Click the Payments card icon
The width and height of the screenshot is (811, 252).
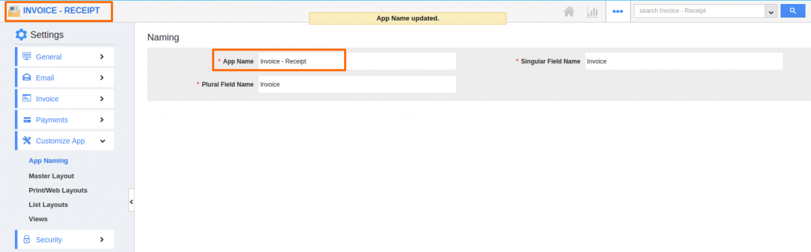tap(27, 120)
